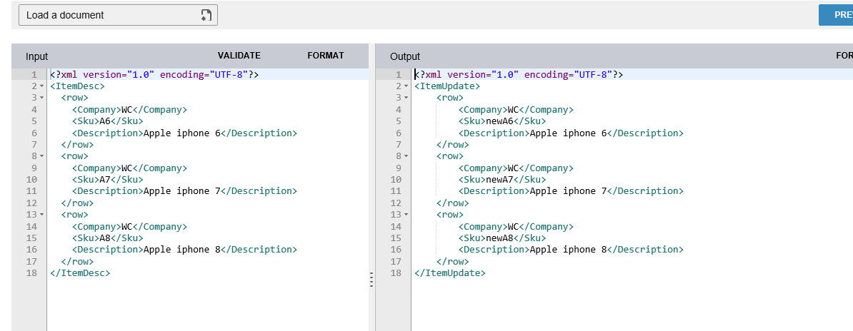This screenshot has height=331, width=853.
Task: Click the blue button at top right
Action: (836, 15)
